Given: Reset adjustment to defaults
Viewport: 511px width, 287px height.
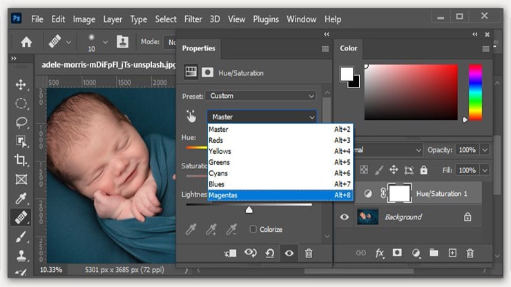Looking at the screenshot, I should coord(269,253).
